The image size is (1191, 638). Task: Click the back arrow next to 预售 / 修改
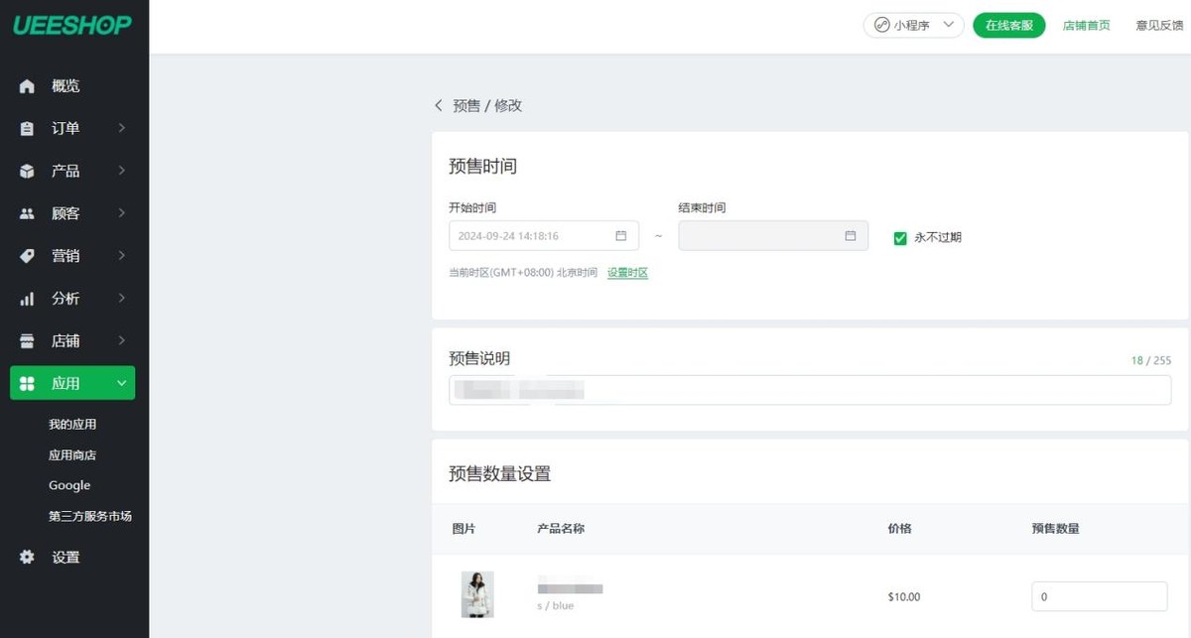click(439, 105)
